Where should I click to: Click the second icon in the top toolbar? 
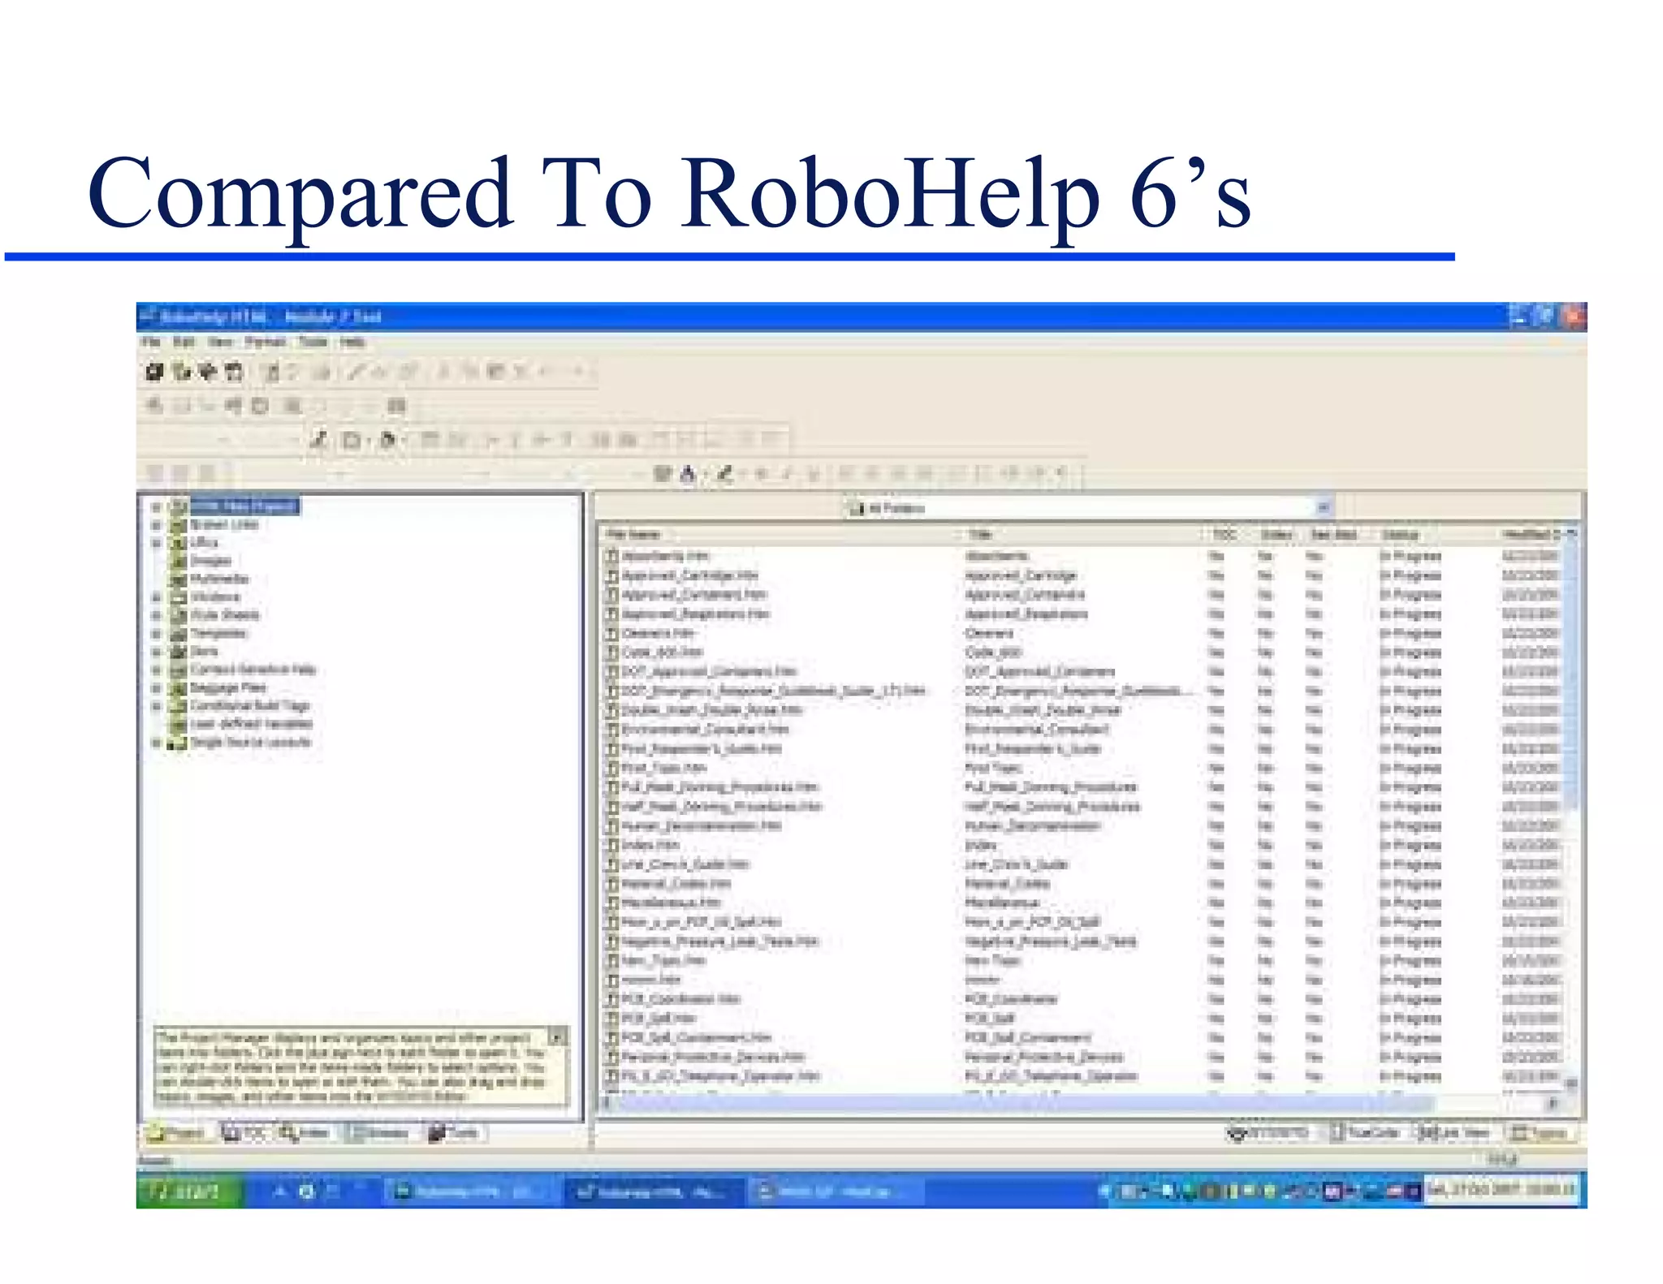tap(181, 373)
